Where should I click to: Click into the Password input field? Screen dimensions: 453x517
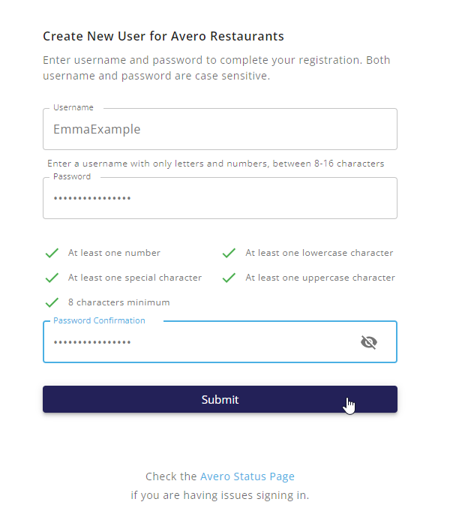220,199
